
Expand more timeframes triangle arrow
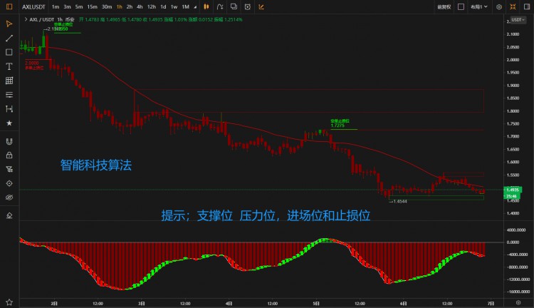click(x=195, y=7)
